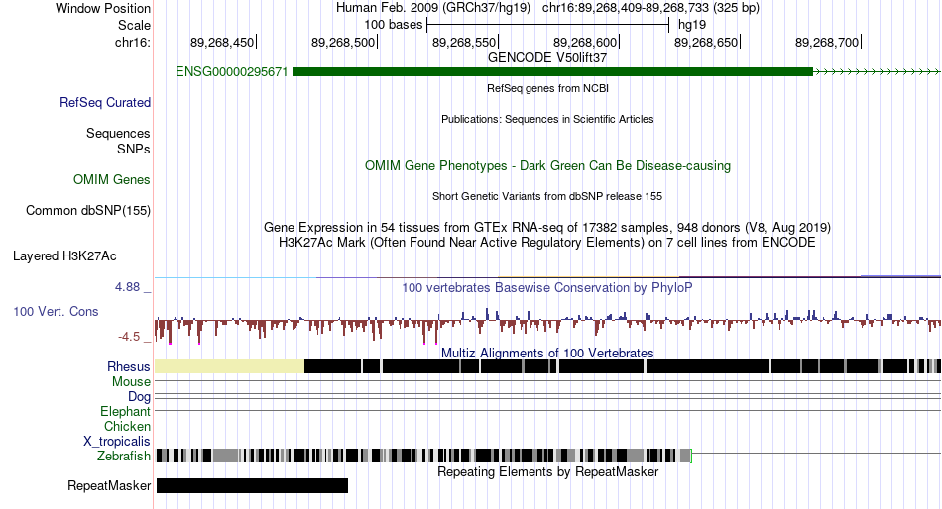Select the Rhesus alignment row label

point(129,366)
